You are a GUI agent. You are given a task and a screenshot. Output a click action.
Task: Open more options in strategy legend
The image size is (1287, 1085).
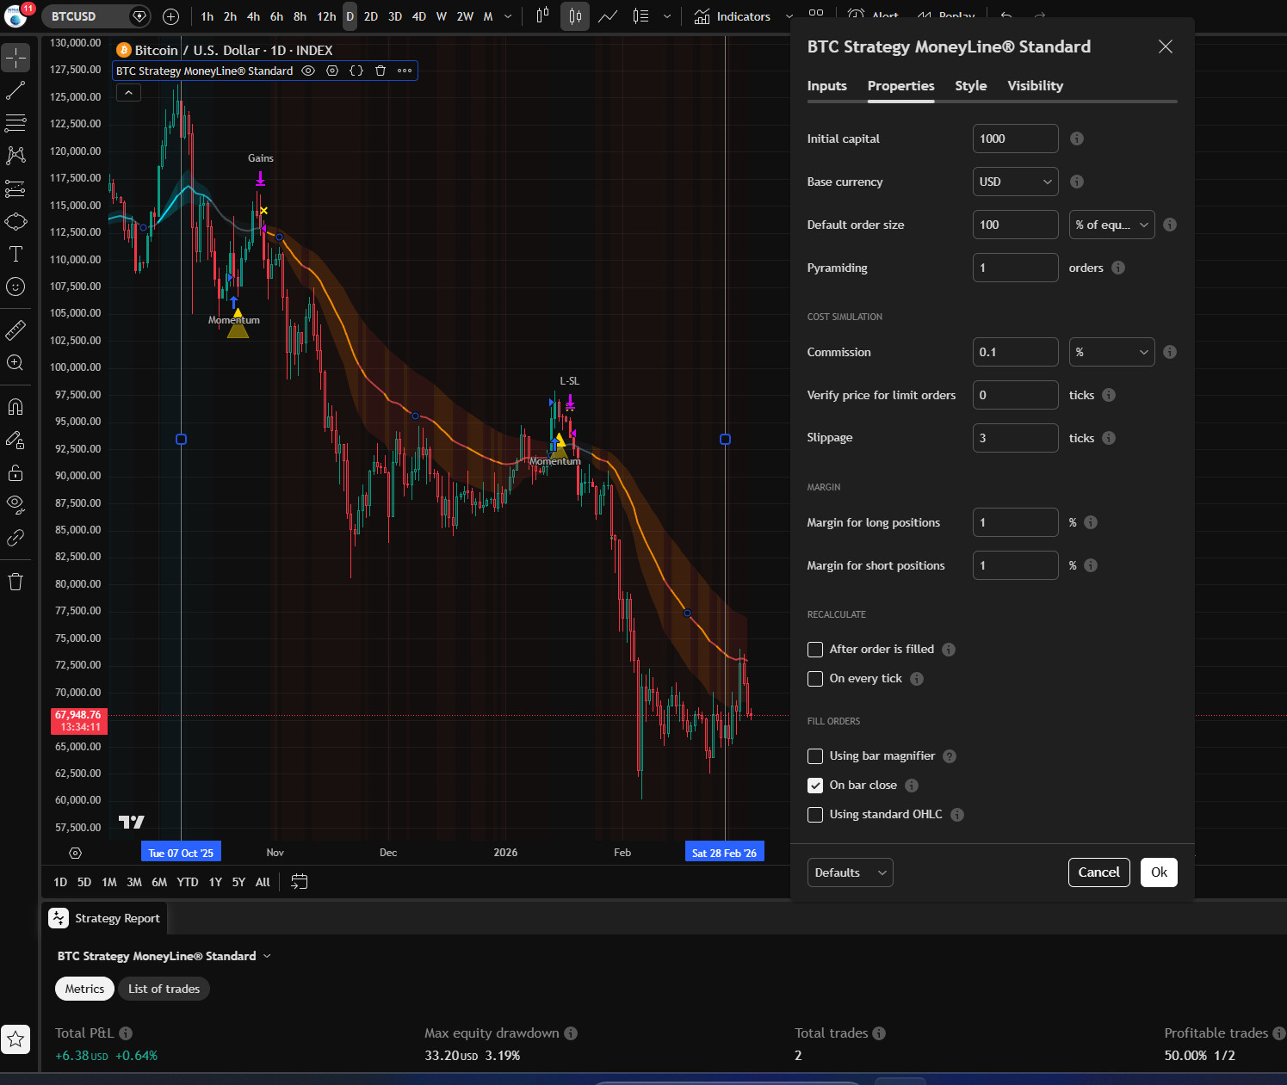(x=405, y=71)
